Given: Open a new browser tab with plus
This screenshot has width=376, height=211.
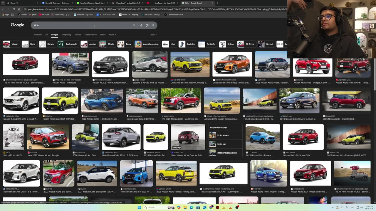Looking at the screenshot, I should coord(217,3).
